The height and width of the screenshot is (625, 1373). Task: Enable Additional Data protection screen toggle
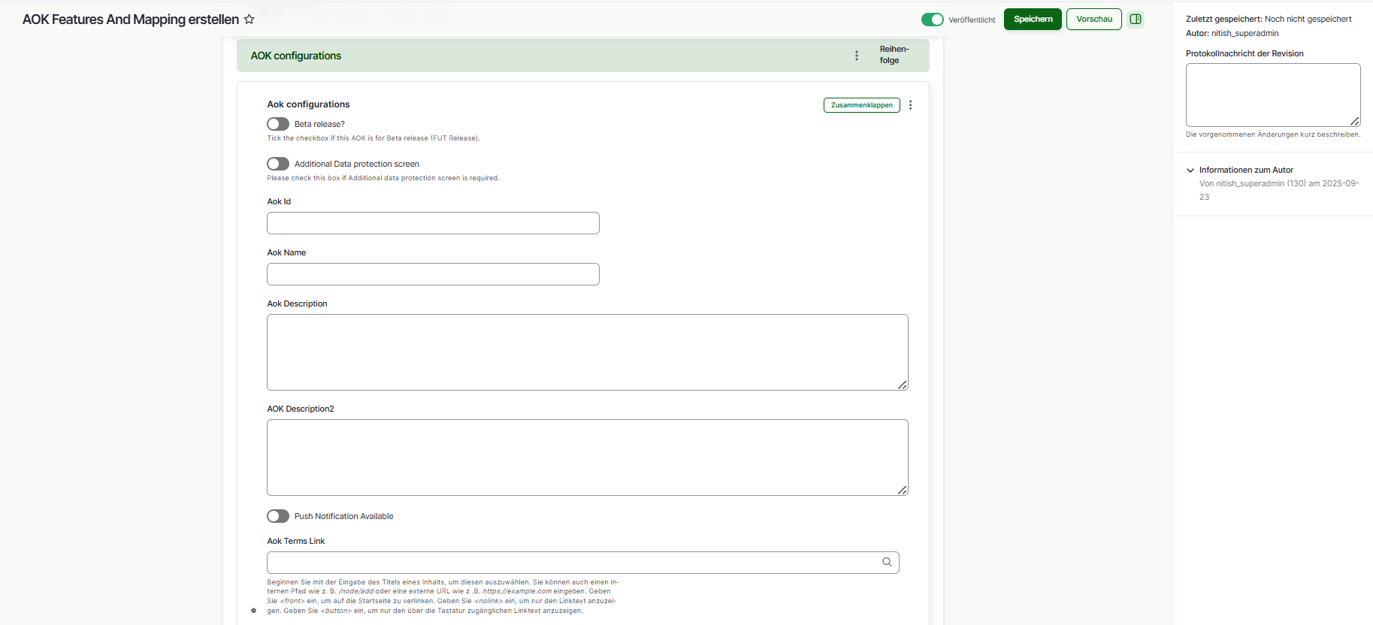coord(278,164)
